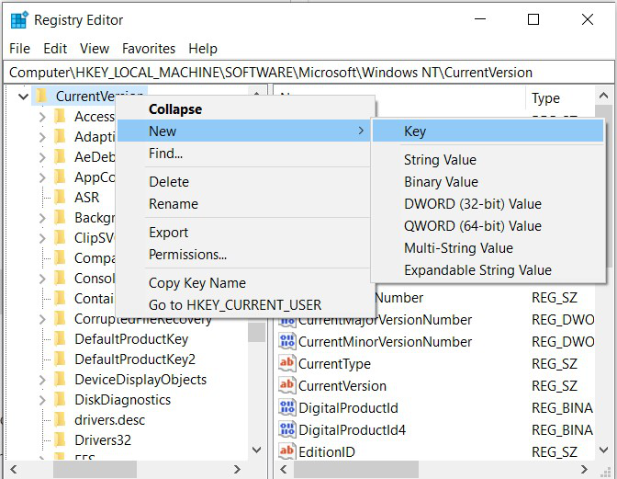
Task: Click the CurrentMinorVersionNumber DWORD icon
Action: (x=286, y=341)
